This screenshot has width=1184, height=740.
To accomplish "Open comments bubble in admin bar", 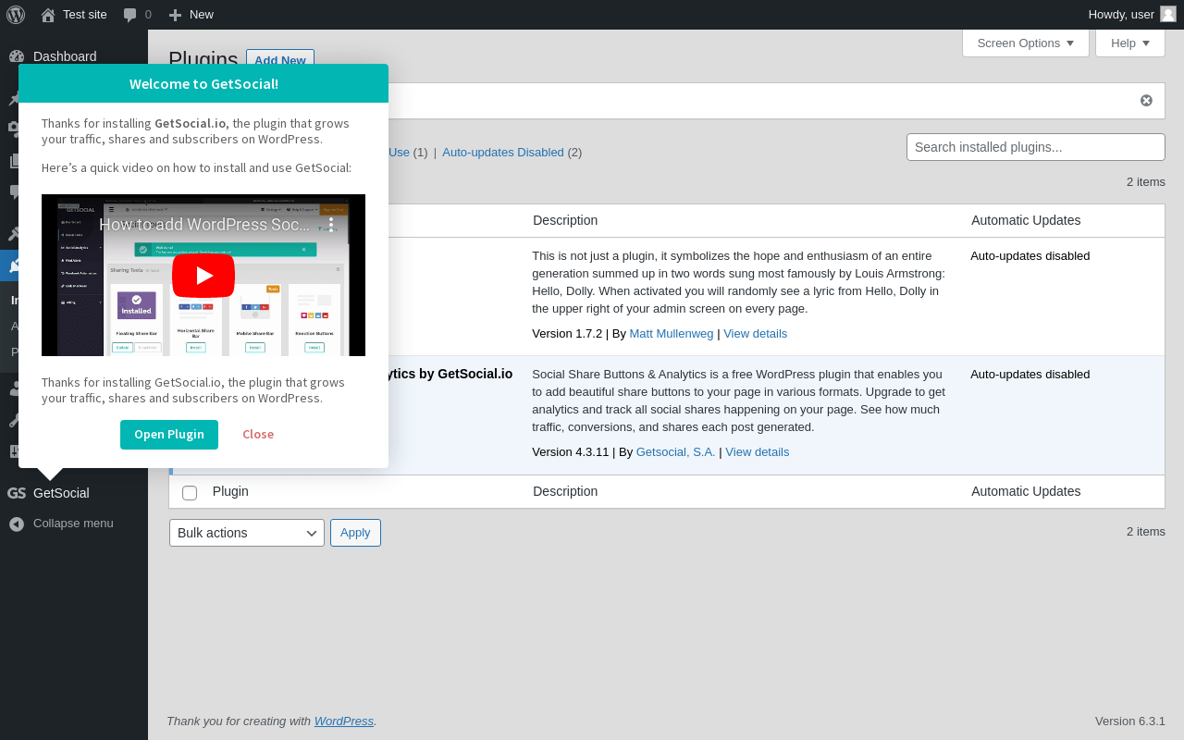I will pyautogui.click(x=130, y=15).
